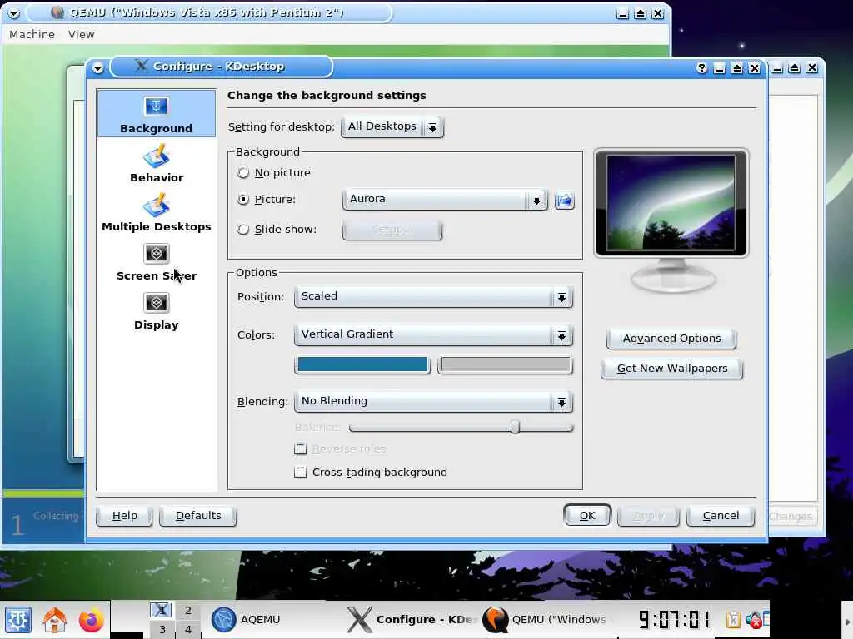This screenshot has width=853, height=639.
Task: Click the slide show Setup button
Action: pyautogui.click(x=392, y=230)
